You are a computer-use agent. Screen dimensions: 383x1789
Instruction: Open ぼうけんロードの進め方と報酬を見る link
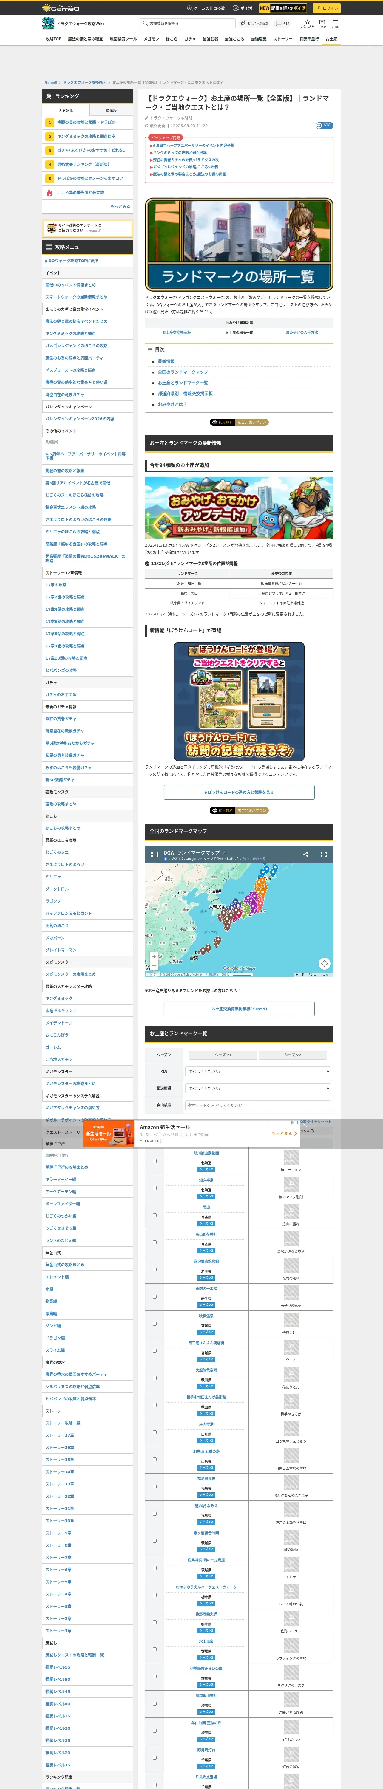tap(239, 793)
